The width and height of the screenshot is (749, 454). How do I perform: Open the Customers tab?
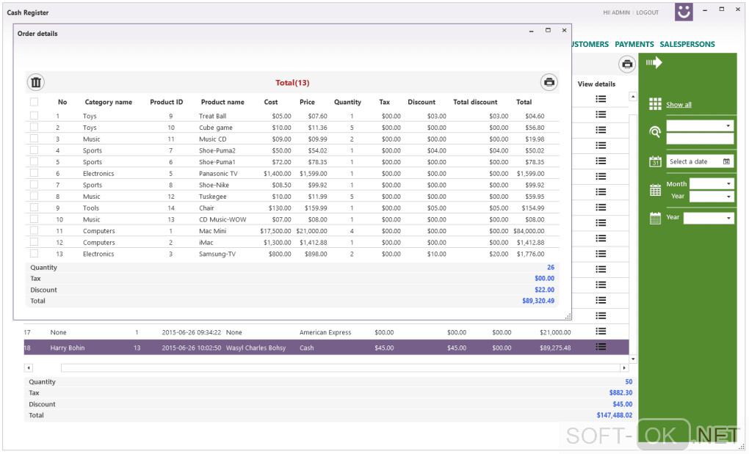coord(590,44)
